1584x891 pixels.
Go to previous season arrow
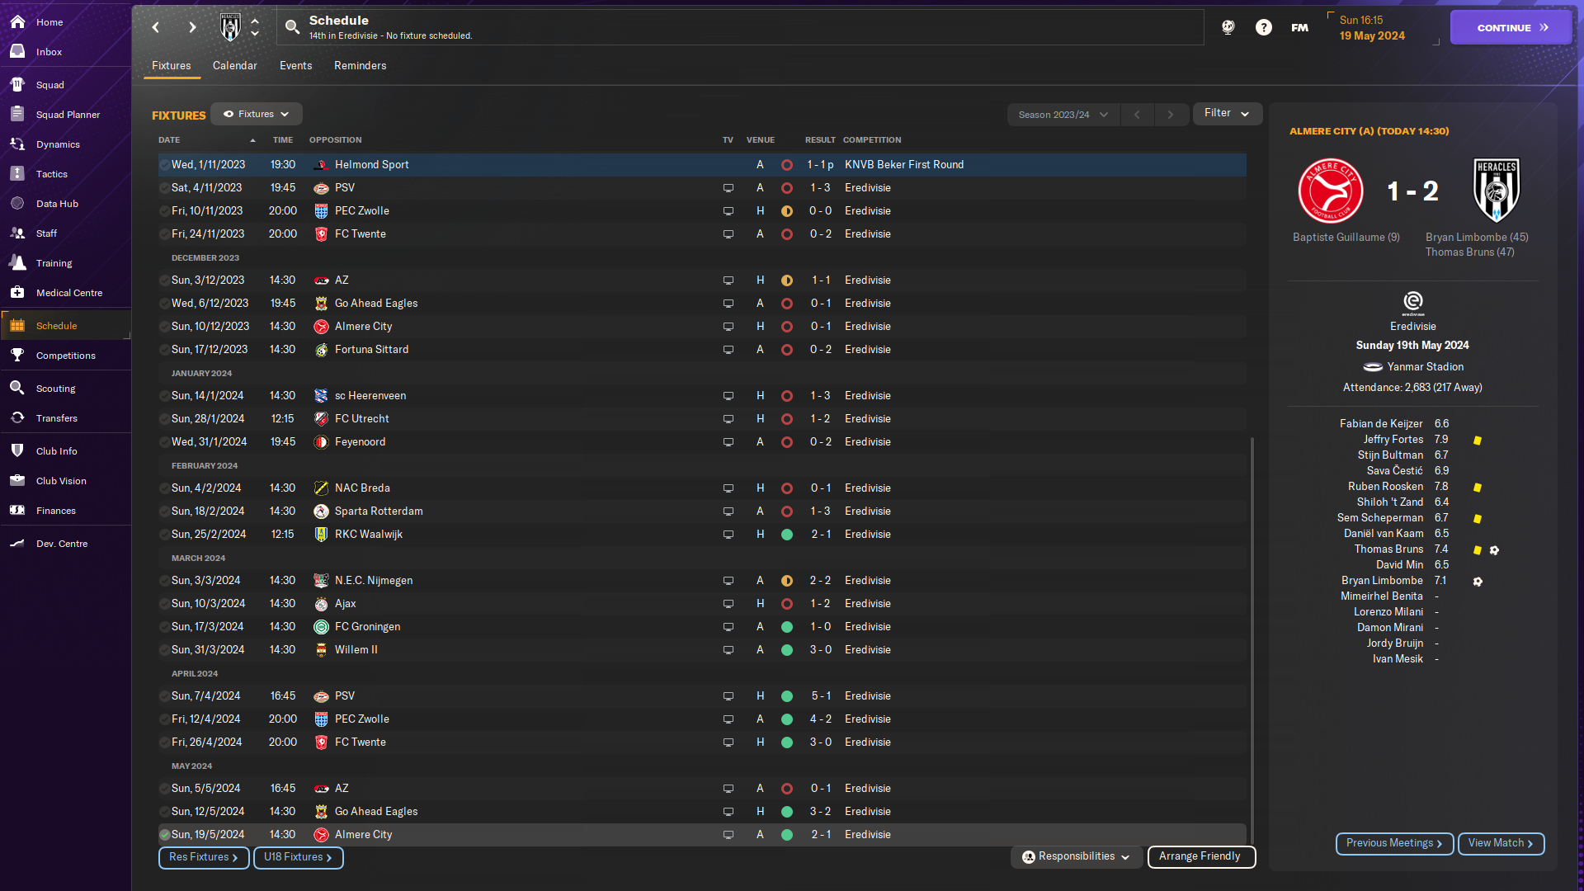(x=1137, y=115)
